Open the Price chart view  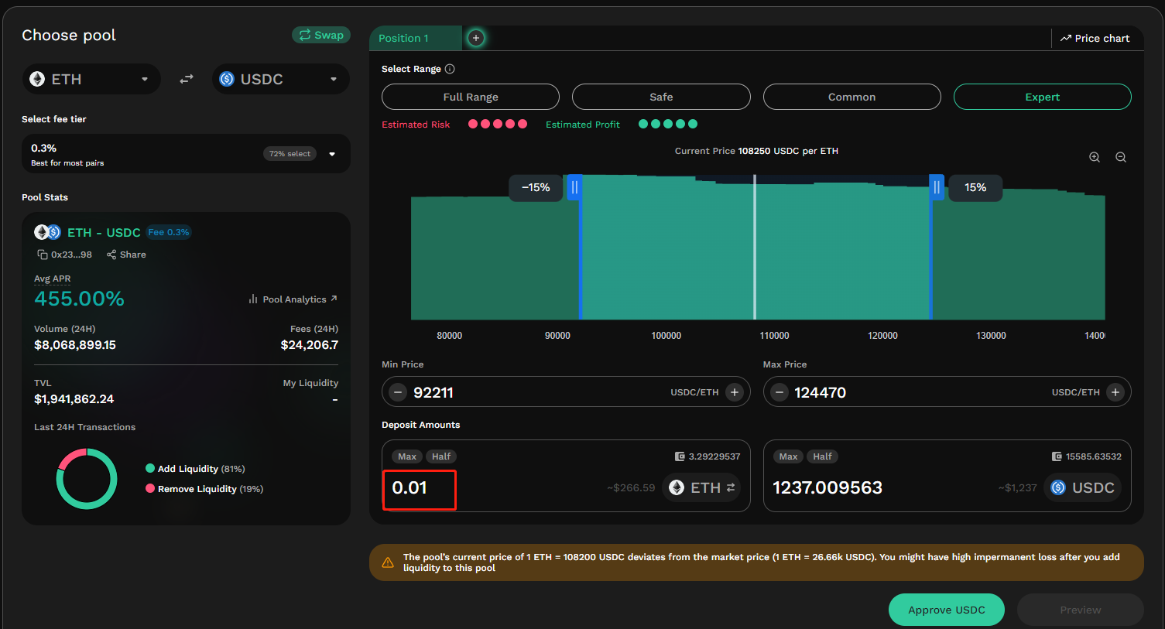point(1095,38)
